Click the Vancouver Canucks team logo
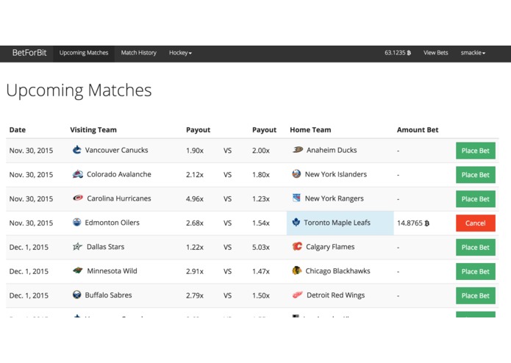Viewport: 511px width, 363px height. pos(77,150)
